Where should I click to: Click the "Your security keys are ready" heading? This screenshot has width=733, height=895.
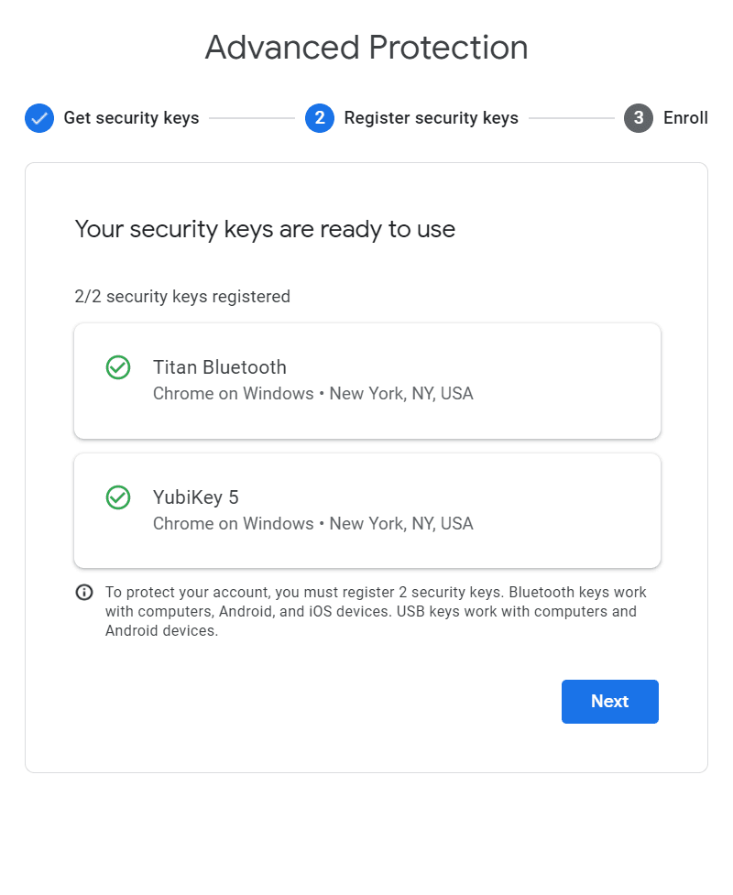click(x=265, y=228)
